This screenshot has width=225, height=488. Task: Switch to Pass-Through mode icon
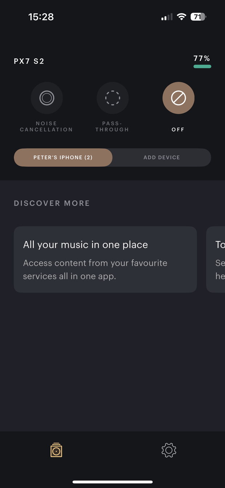coord(112,98)
